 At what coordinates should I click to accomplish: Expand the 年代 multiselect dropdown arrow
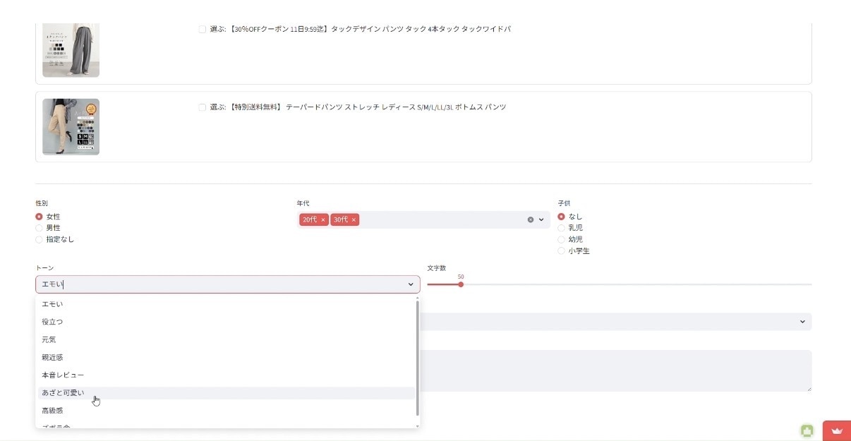point(542,219)
